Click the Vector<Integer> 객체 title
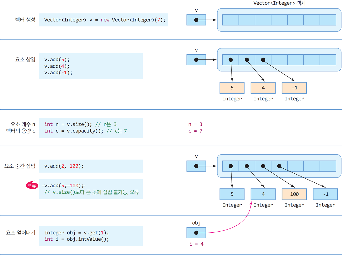Screen dimensions: 346x257 click(x=279, y=3)
